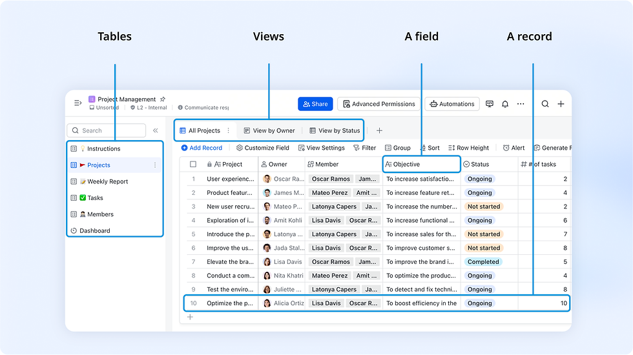This screenshot has width=633, height=355.
Task: Open Automations
Action: pos(452,104)
